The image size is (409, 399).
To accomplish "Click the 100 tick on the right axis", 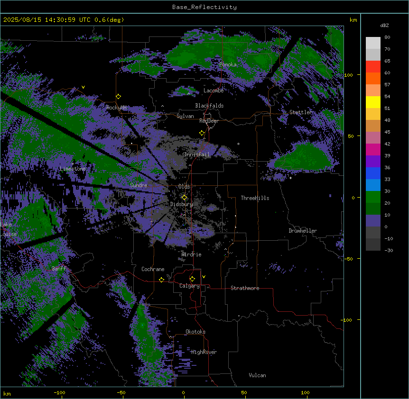I will [x=348, y=75].
